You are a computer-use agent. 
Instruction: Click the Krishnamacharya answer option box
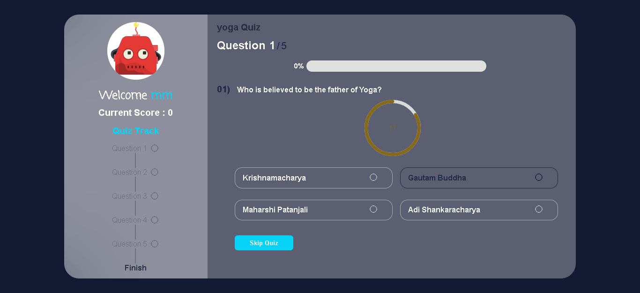(313, 178)
